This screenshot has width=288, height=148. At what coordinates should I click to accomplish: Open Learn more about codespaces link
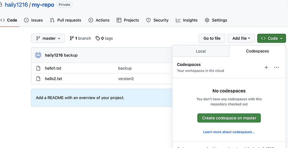tap(229, 132)
